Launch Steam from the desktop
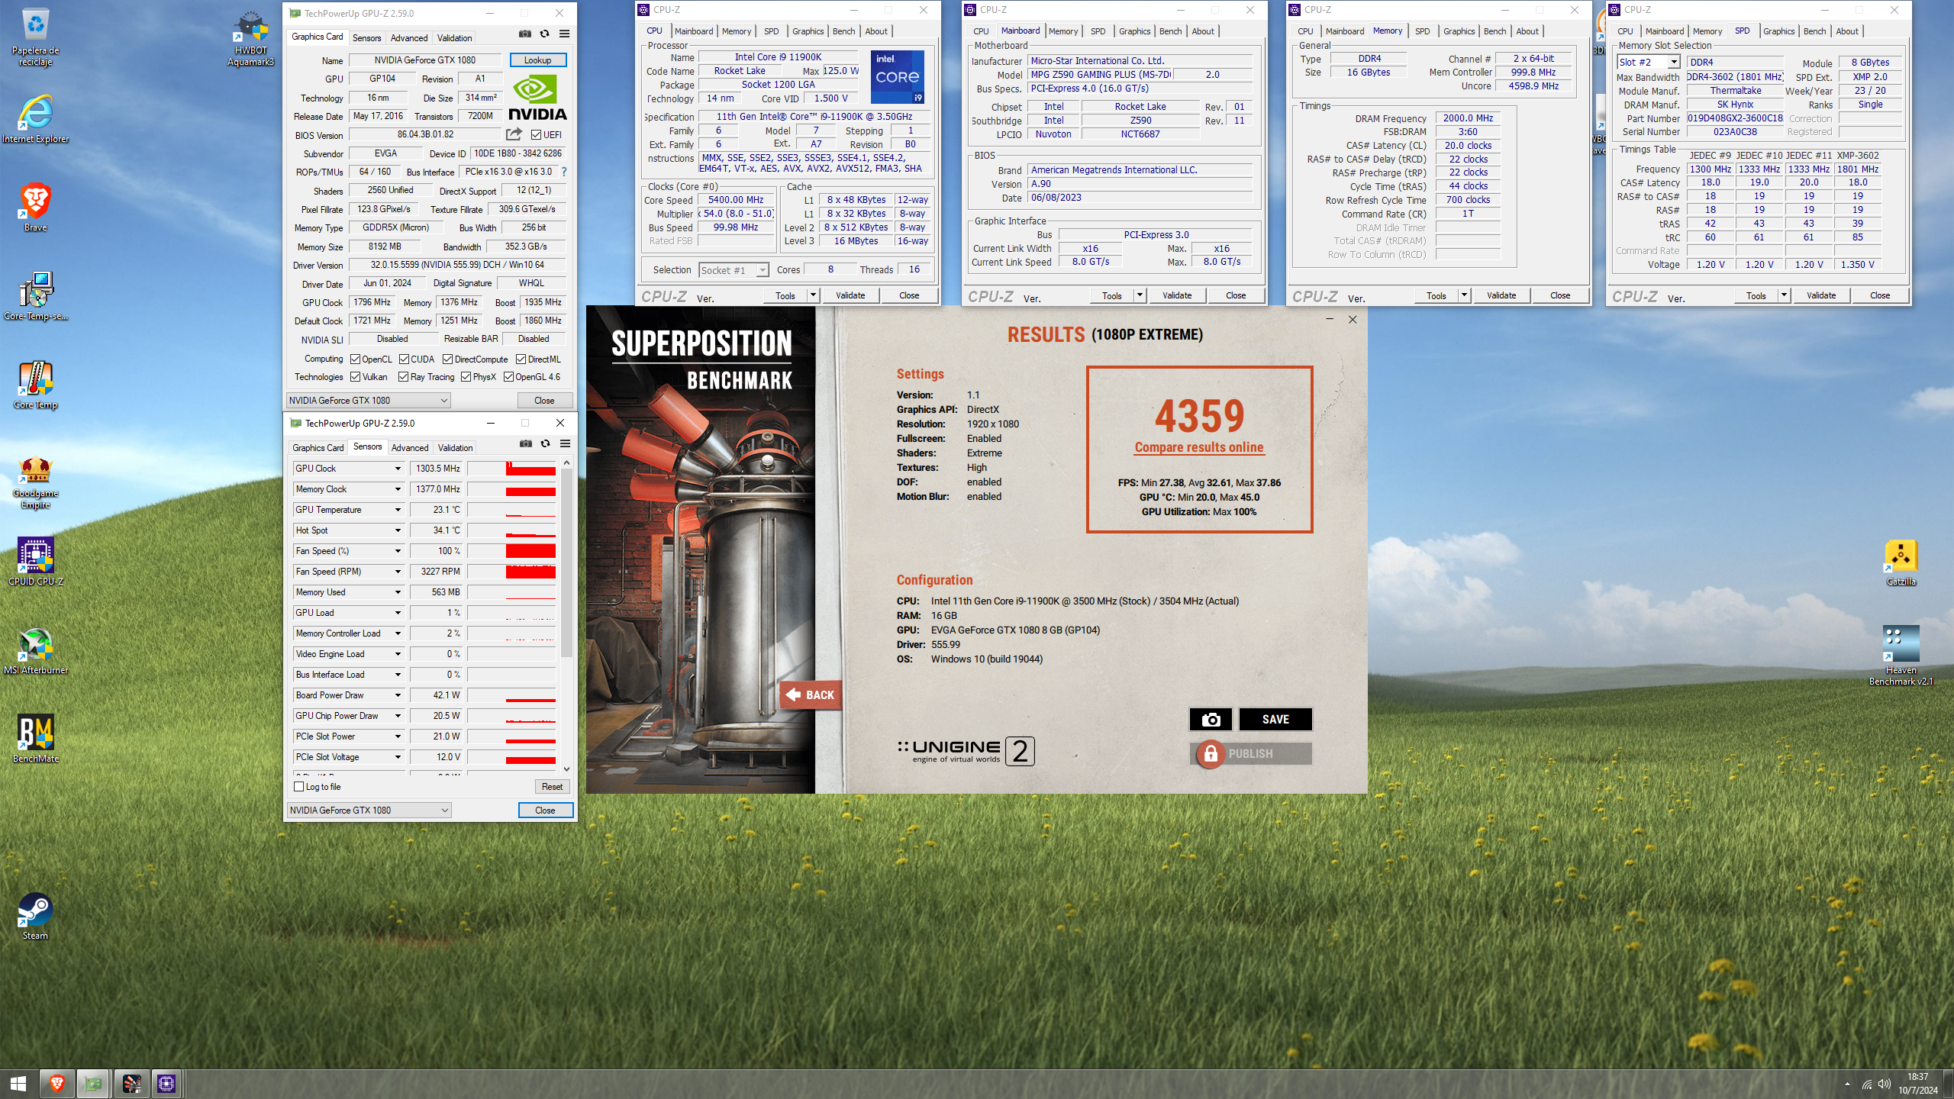1954x1099 pixels. 36,916
